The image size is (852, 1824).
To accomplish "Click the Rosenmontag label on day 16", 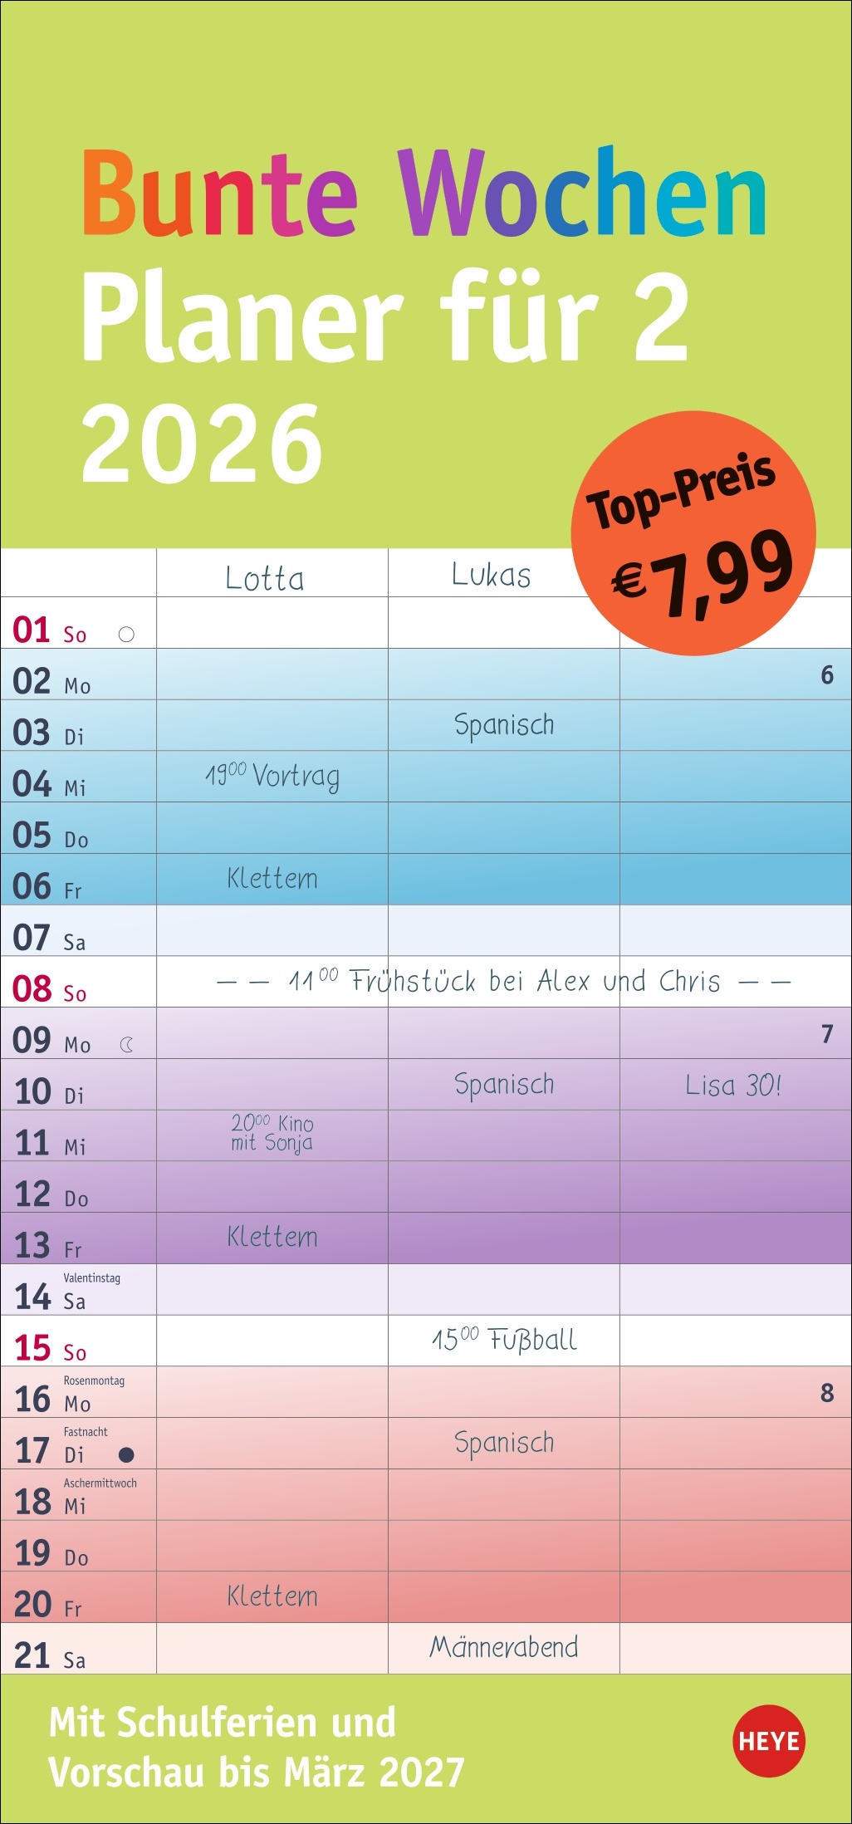I will pos(94,1380).
